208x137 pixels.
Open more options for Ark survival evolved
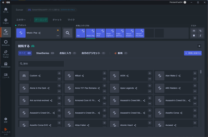pos(59,104)
